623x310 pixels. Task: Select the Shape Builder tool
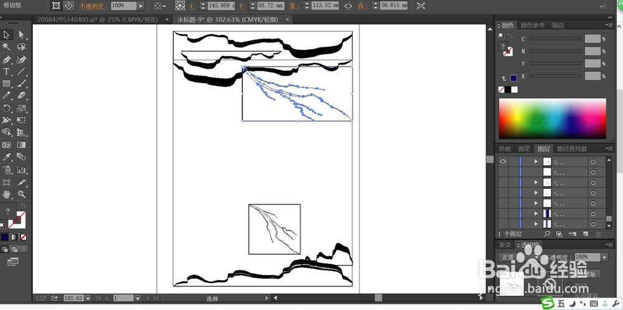pos(6,132)
